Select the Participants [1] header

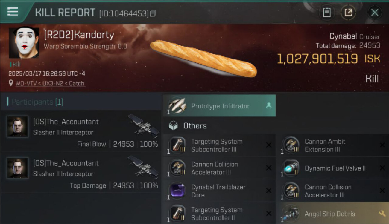coord(35,102)
